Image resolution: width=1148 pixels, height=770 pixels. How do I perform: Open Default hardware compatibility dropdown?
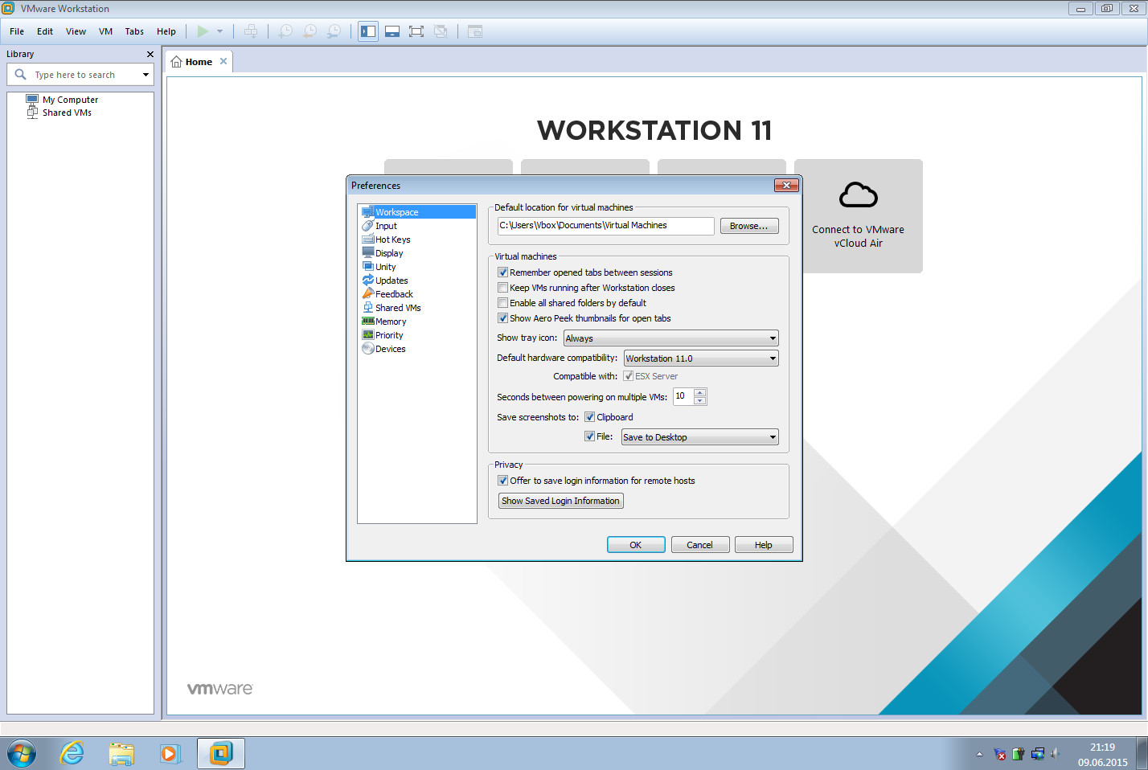pyautogui.click(x=701, y=358)
